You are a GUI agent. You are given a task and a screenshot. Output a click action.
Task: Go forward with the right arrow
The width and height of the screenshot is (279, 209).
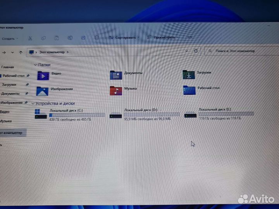[x=4, y=53]
